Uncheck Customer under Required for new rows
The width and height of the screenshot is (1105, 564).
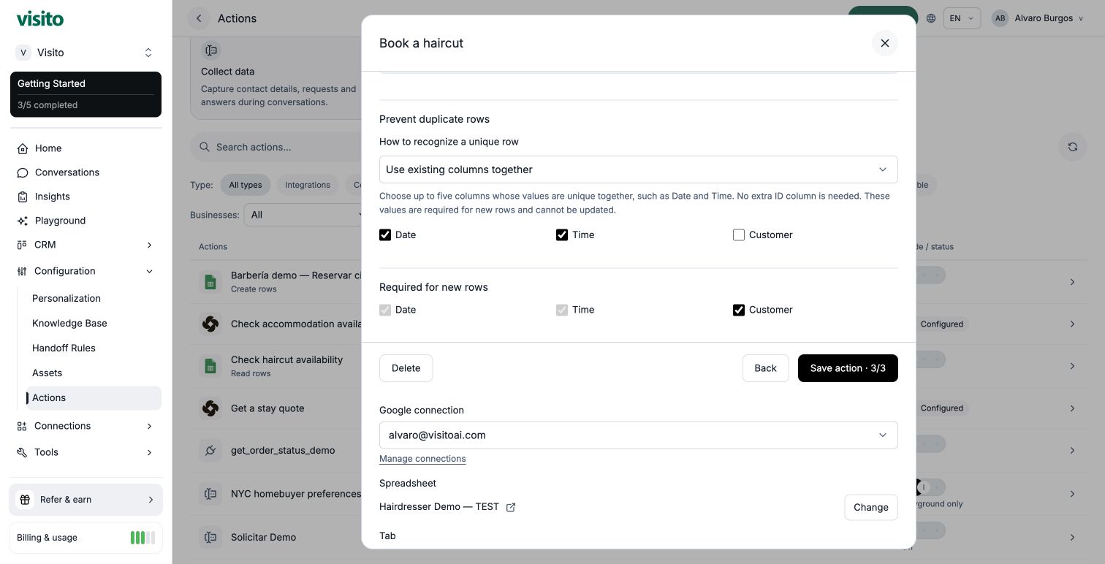coord(739,310)
